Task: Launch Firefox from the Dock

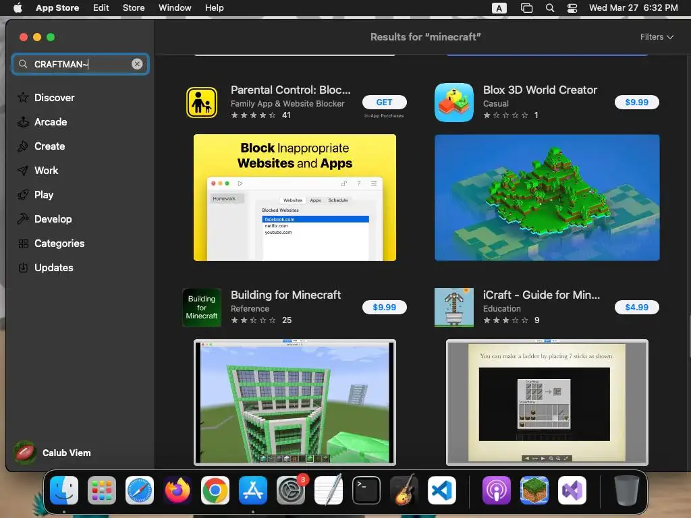Action: pyautogui.click(x=177, y=490)
